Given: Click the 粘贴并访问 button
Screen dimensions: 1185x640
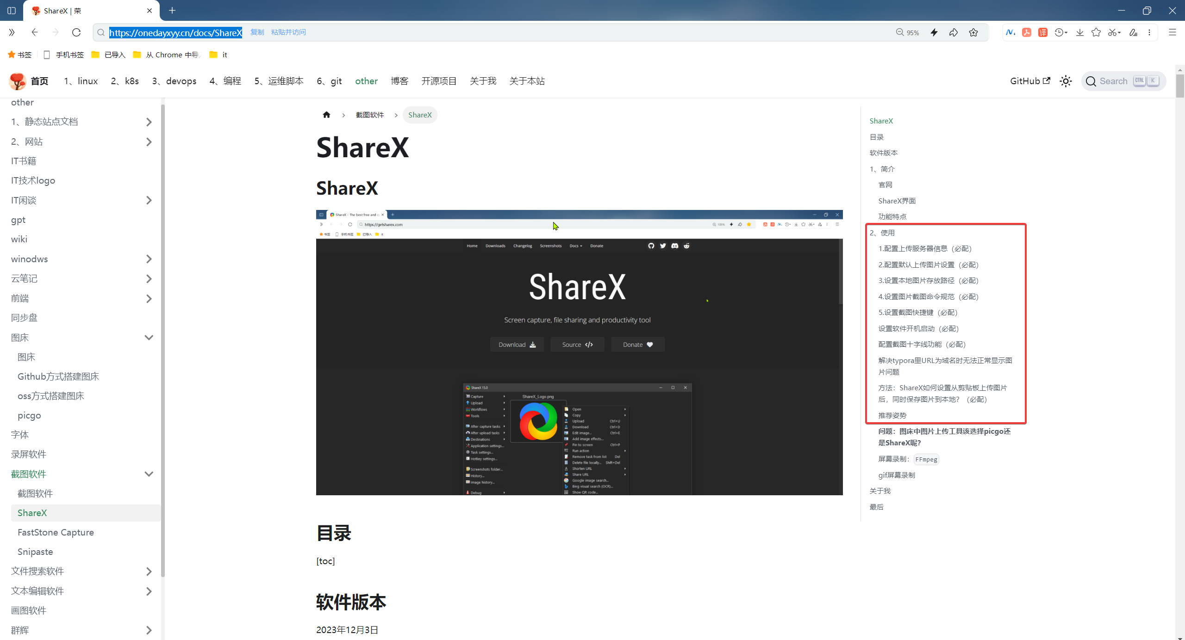Looking at the screenshot, I should 288,32.
